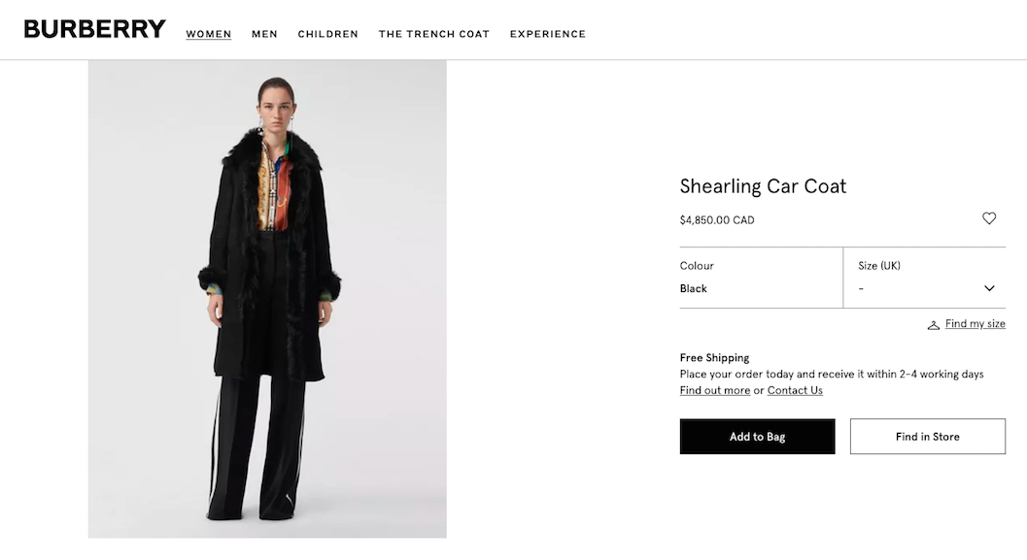Click the Burberry logo
The image size is (1027, 560).
94,29
